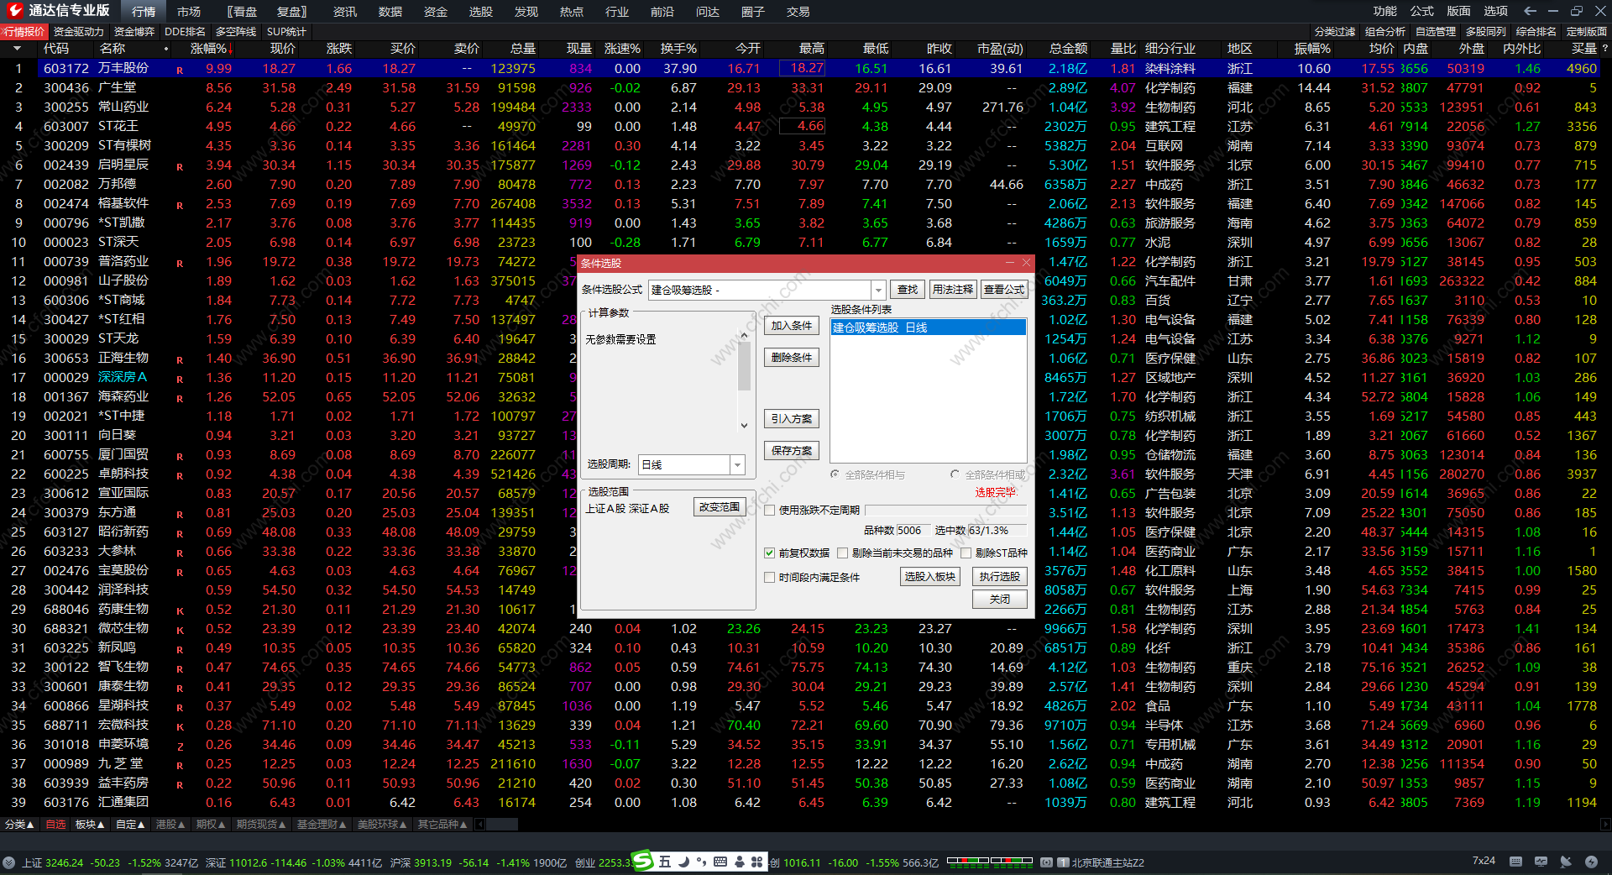Image resolution: width=1612 pixels, height=875 pixels.
Task: Check 使用涨跌不定周期 option
Action: tap(769, 510)
